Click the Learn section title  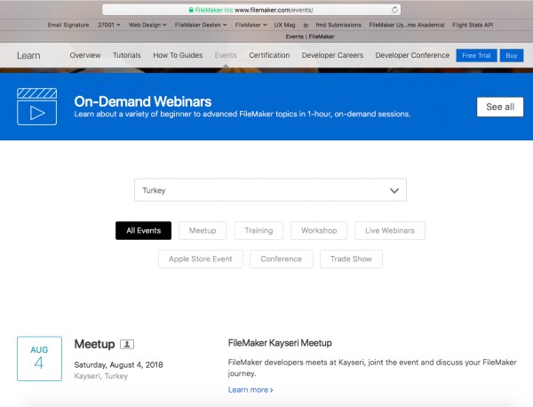[28, 55]
